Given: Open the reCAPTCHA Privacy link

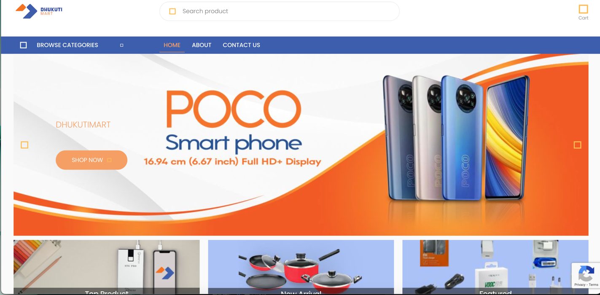Looking at the screenshot, I should 579,285.
